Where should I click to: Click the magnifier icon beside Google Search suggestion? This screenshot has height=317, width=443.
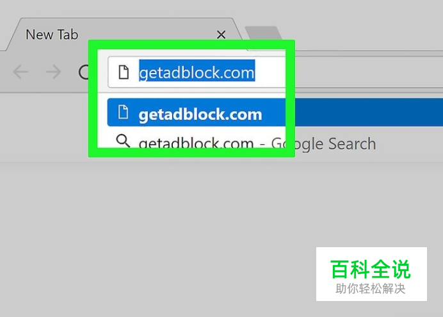(x=123, y=141)
